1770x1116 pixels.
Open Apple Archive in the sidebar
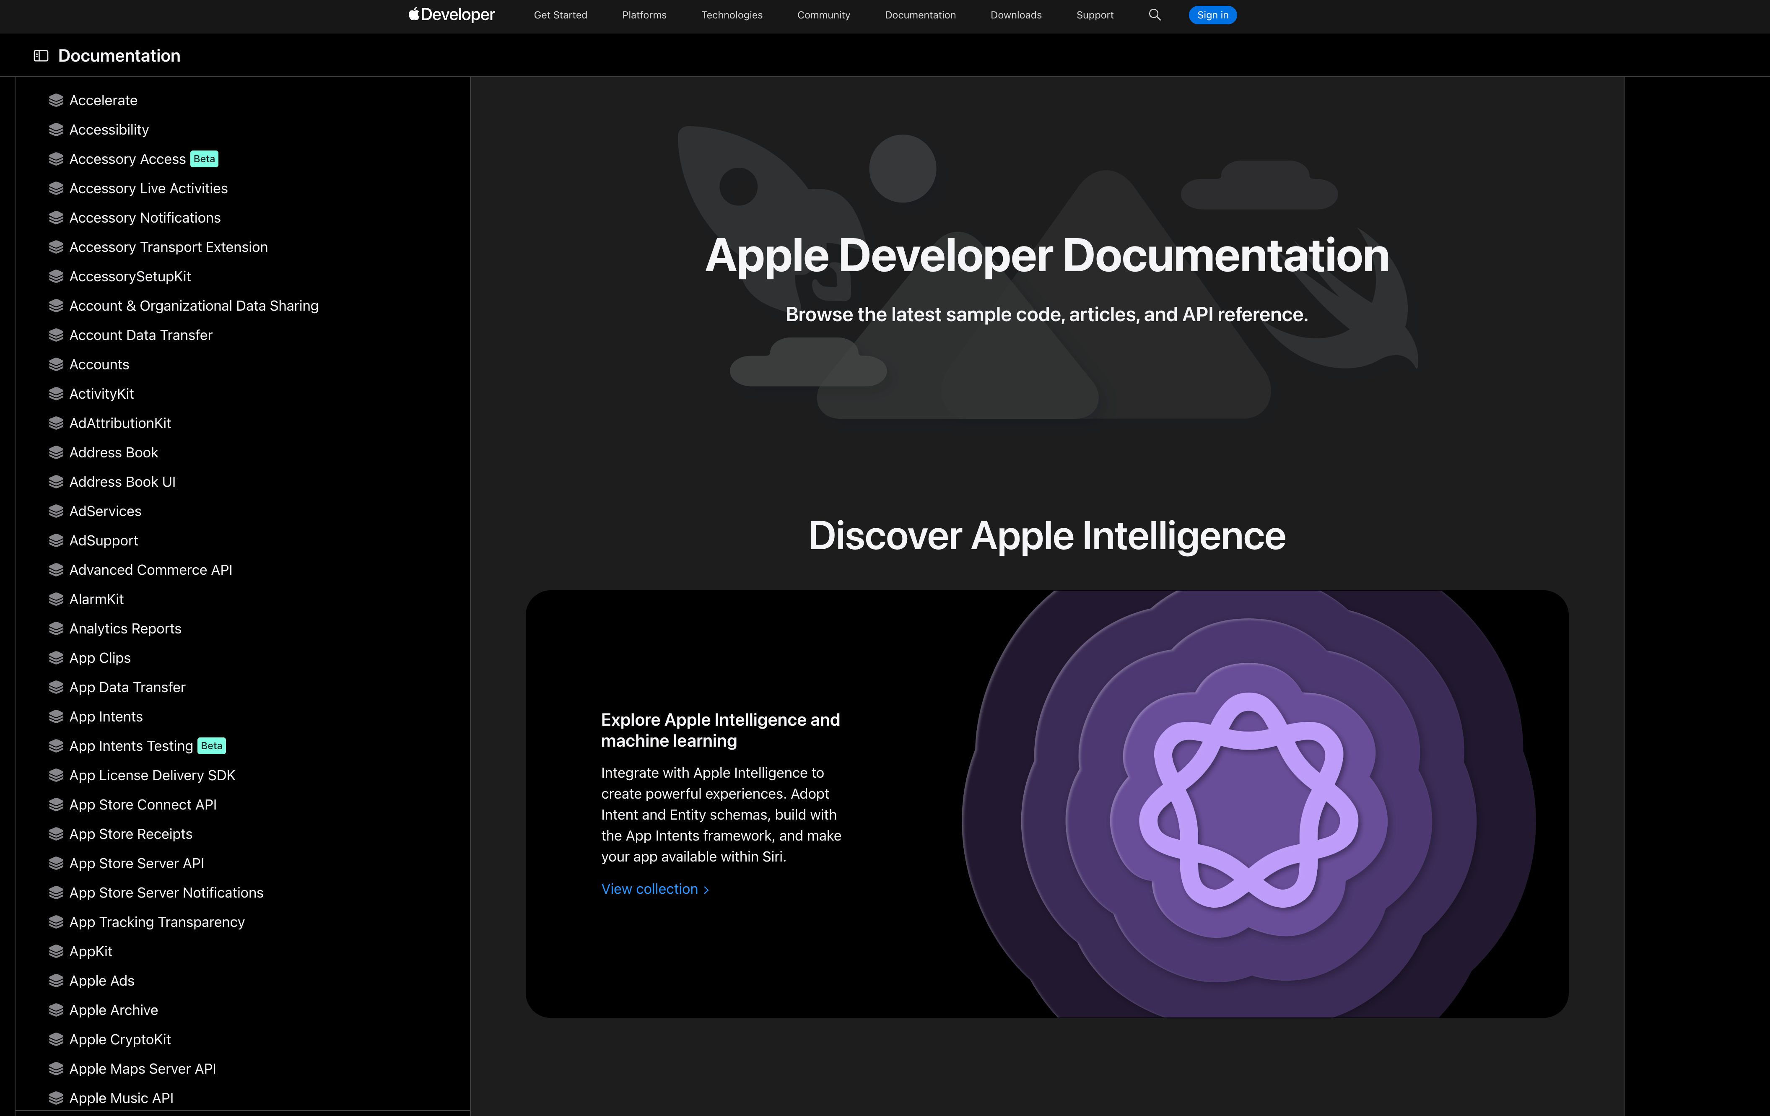[x=113, y=1011]
